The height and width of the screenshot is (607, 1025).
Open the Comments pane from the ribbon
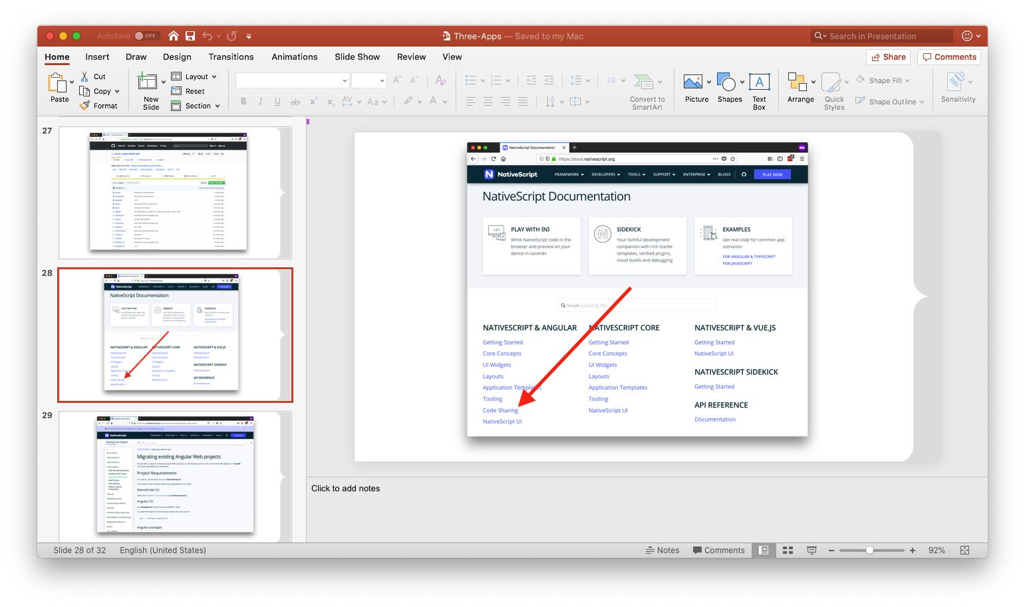949,57
